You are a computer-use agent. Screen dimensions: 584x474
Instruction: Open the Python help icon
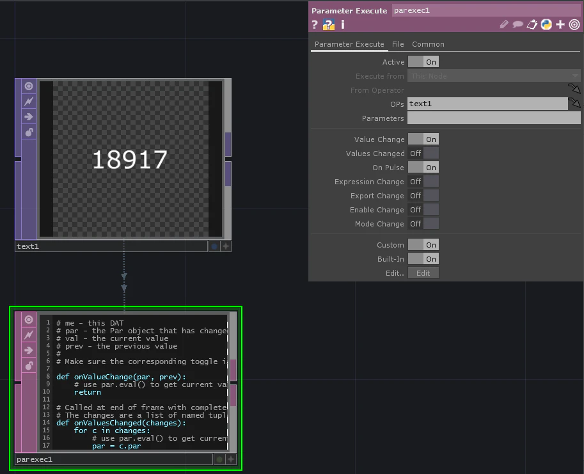[x=329, y=24]
